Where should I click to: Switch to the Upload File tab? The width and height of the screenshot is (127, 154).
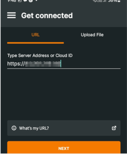click(x=92, y=35)
